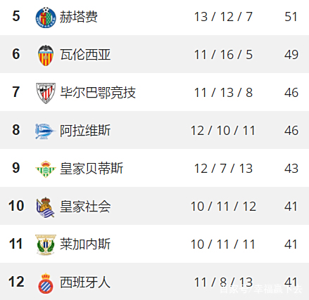Click the Getafe club crest
Viewport: 309px width, 300px height.
coord(46,18)
